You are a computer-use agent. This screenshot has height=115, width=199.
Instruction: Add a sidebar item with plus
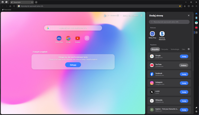pyautogui.click(x=196, y=33)
